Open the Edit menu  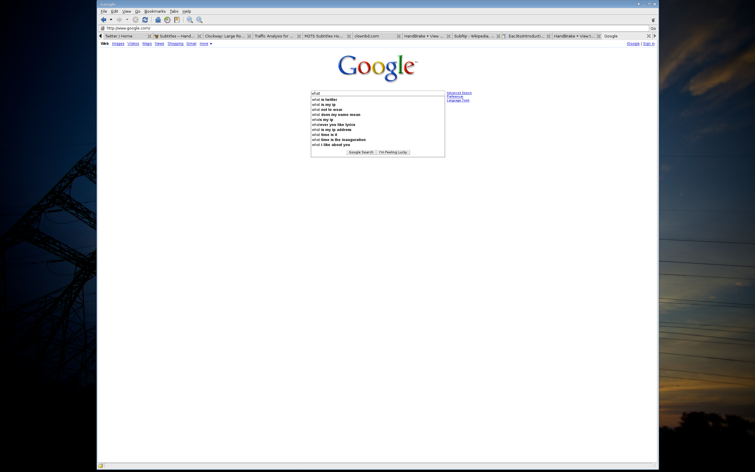114,11
